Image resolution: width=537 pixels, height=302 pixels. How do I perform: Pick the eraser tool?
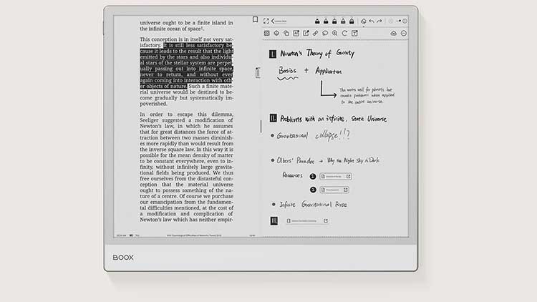click(x=363, y=21)
